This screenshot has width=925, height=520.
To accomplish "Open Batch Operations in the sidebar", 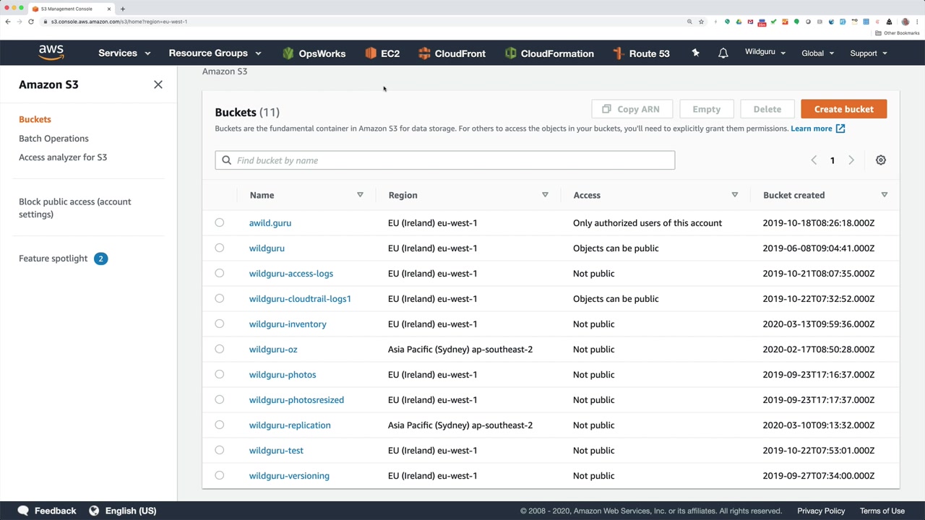I will [x=53, y=139].
